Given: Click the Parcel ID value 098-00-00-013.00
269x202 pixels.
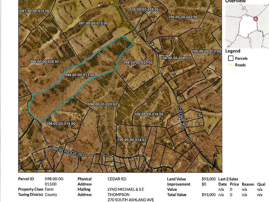Looking at the screenshot, I should pos(54,182).
